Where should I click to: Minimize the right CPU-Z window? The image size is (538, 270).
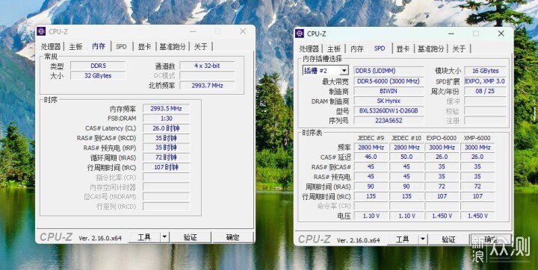451,34
